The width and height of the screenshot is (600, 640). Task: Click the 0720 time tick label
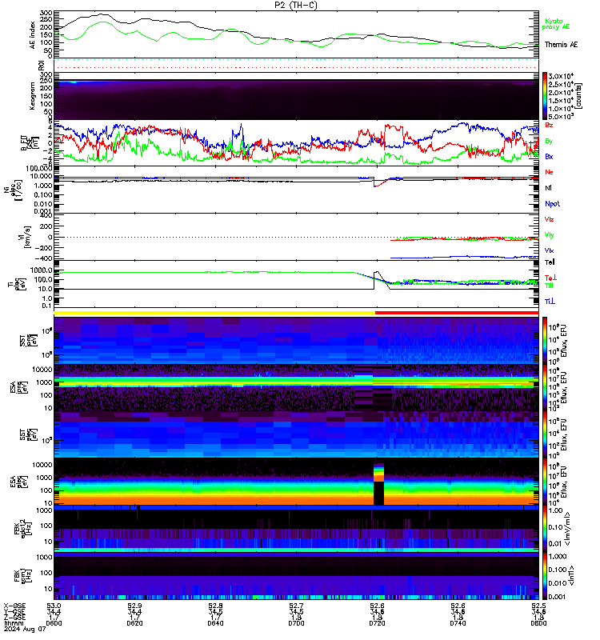[377, 623]
